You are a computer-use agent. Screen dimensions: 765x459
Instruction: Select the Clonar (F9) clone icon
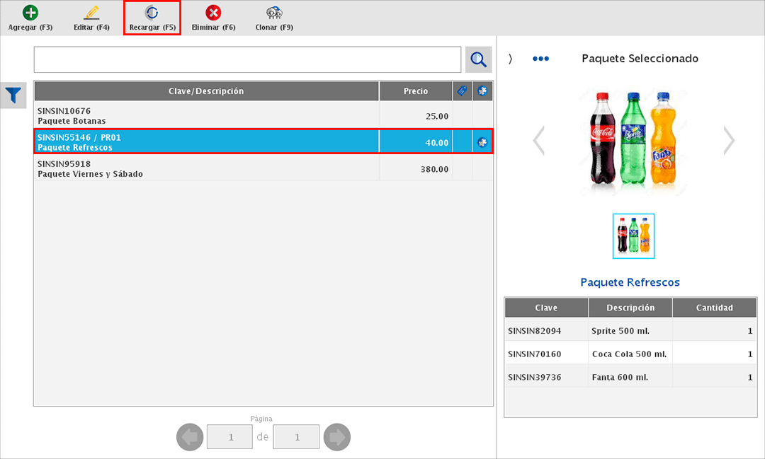274,13
